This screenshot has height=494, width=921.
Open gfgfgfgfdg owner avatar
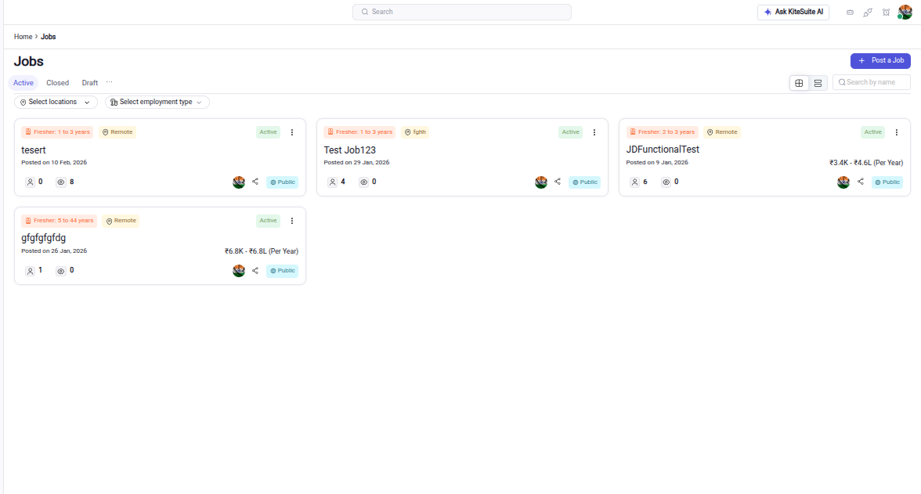tap(238, 271)
